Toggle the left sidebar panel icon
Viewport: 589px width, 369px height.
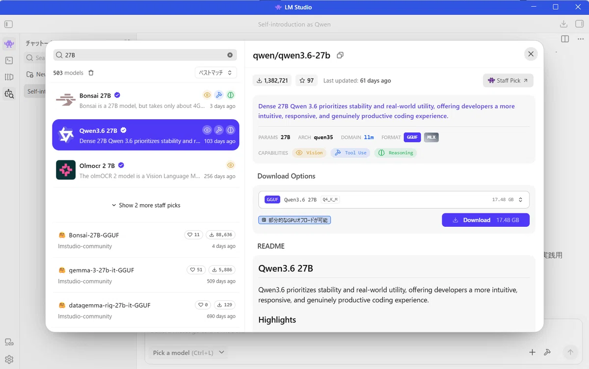(x=8, y=24)
